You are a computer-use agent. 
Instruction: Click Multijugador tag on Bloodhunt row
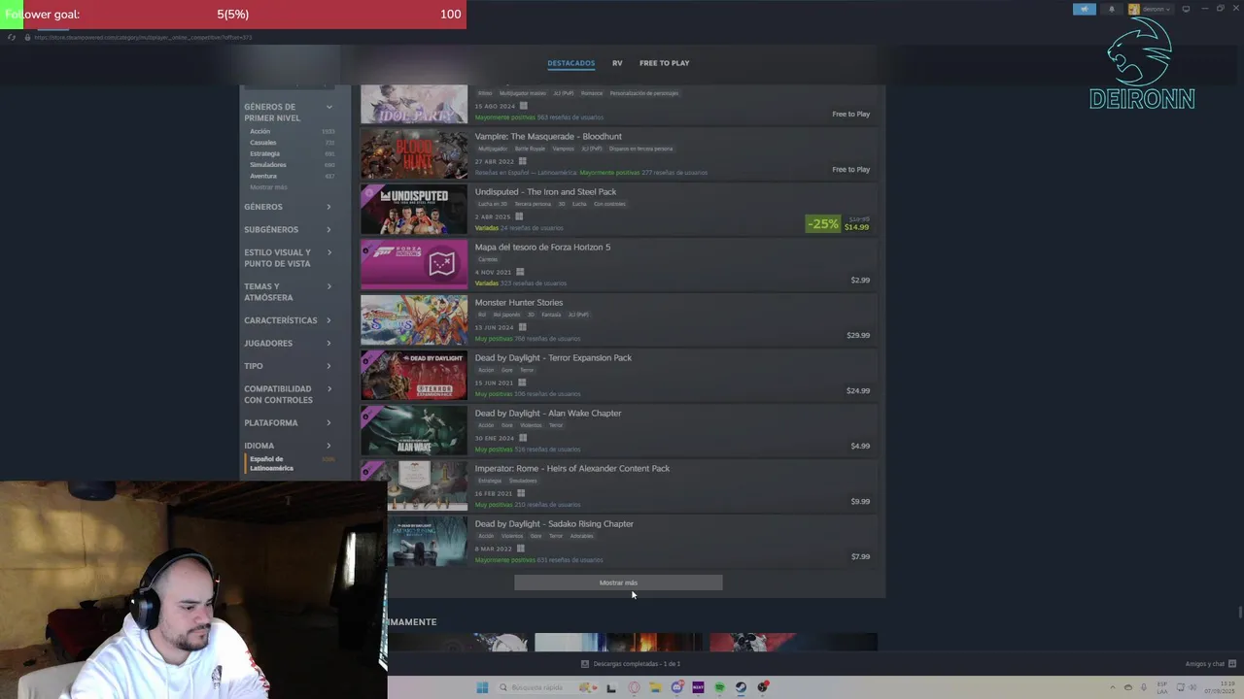(493, 149)
